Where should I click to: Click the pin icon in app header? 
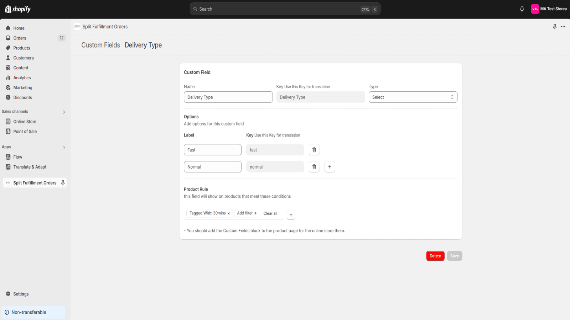pyautogui.click(x=555, y=27)
